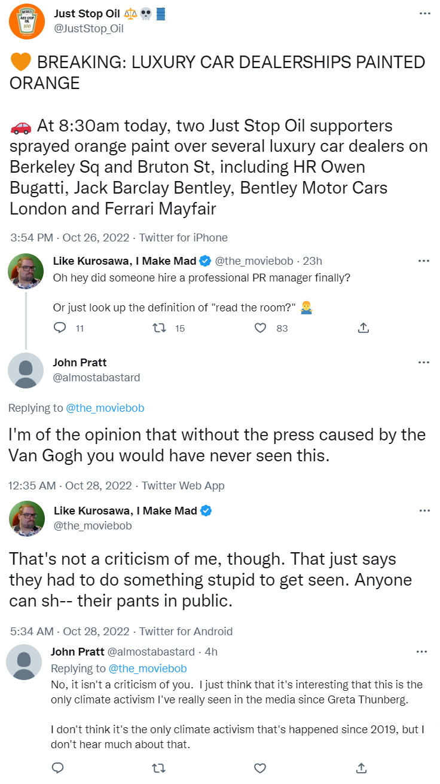Open the Twitter for iPhone source link

click(184, 238)
